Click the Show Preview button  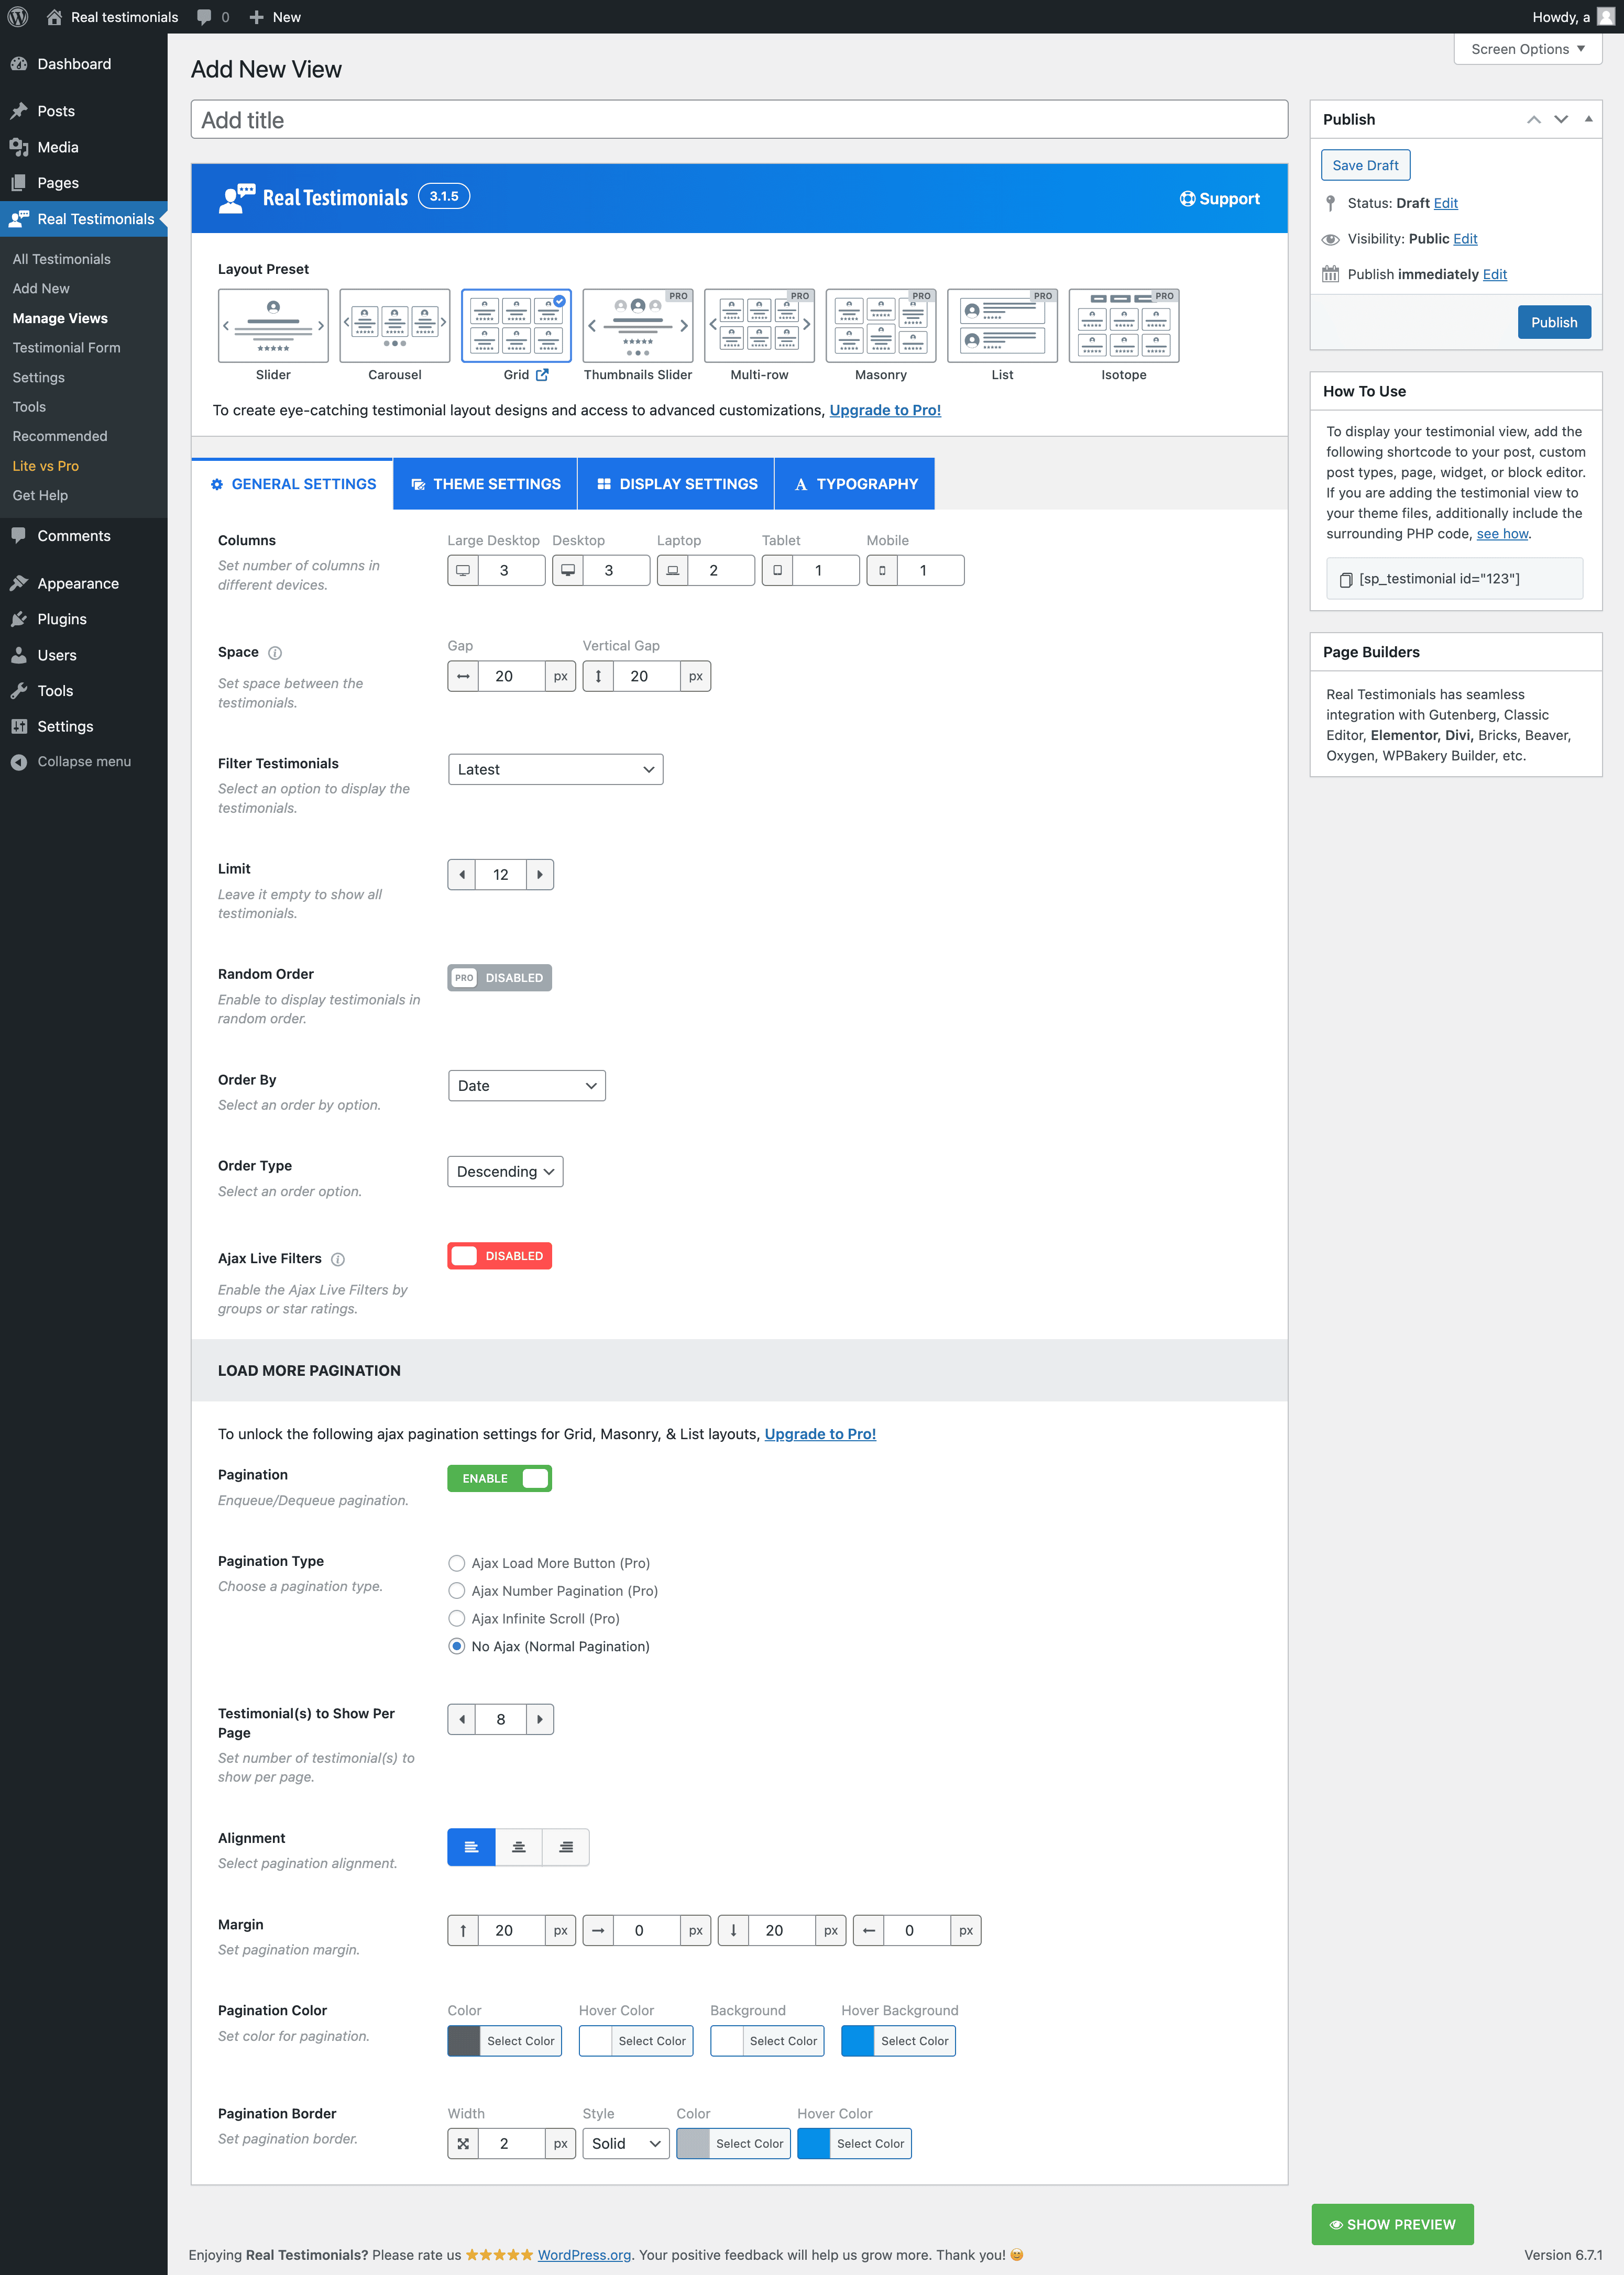(1392, 2224)
